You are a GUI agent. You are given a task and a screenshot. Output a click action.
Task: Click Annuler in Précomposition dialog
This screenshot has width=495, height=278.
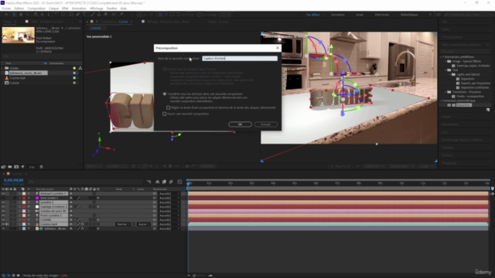(x=266, y=124)
